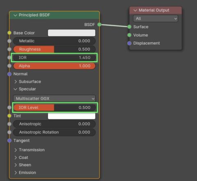Click the Tint color swatch

71,116
